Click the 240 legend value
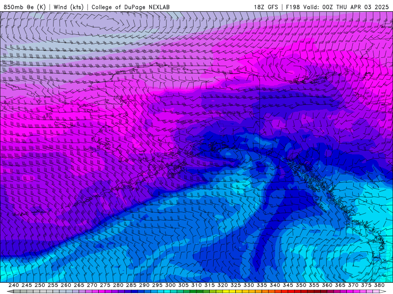The width and height of the screenshot is (393, 294). click(x=14, y=285)
